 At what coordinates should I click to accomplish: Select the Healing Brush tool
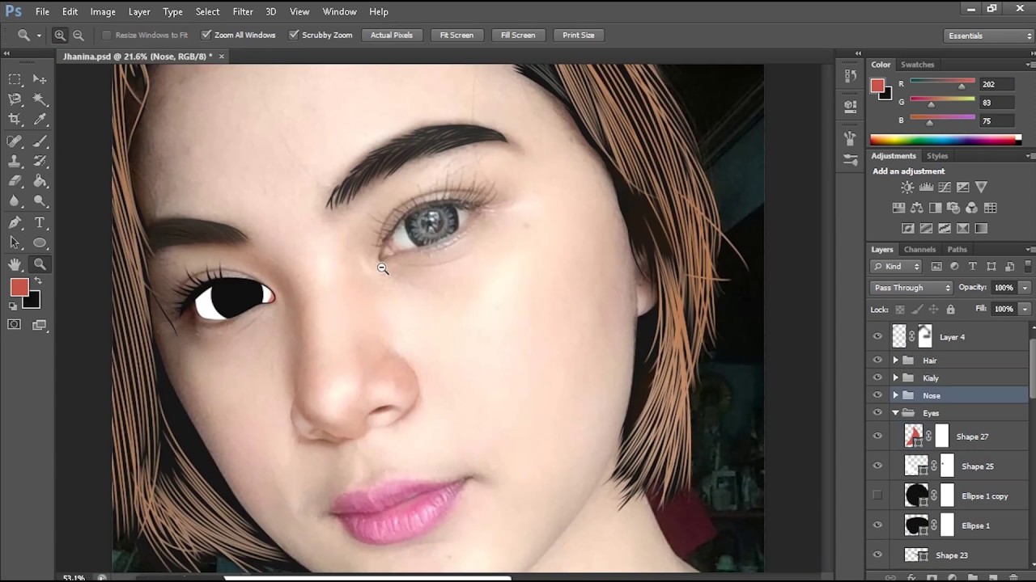[x=15, y=141]
